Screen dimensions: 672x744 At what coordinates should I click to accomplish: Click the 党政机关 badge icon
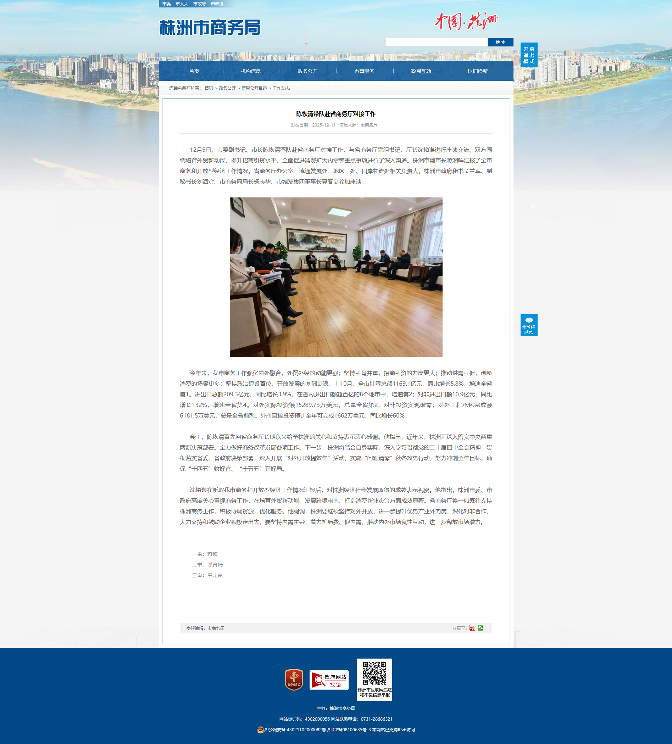pos(294,679)
